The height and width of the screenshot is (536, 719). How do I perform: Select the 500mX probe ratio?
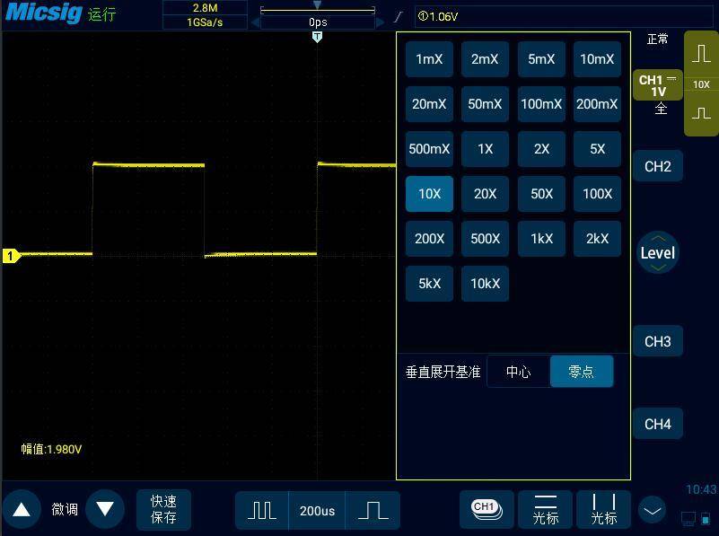tap(429, 149)
